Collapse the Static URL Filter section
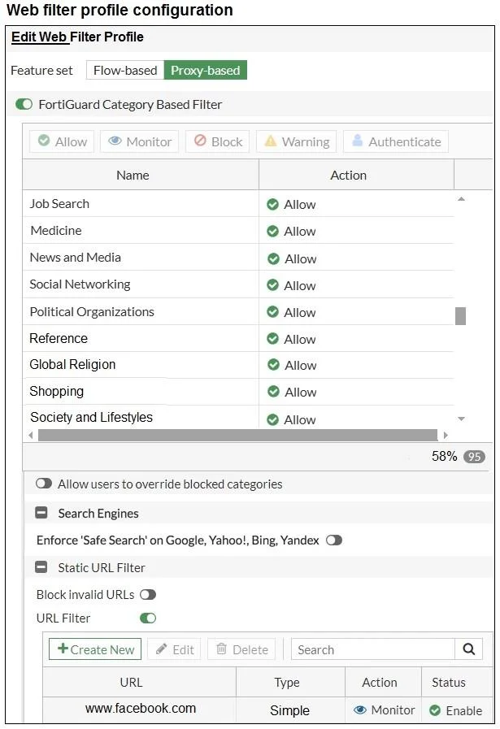The width and height of the screenshot is (500, 729). (41, 567)
